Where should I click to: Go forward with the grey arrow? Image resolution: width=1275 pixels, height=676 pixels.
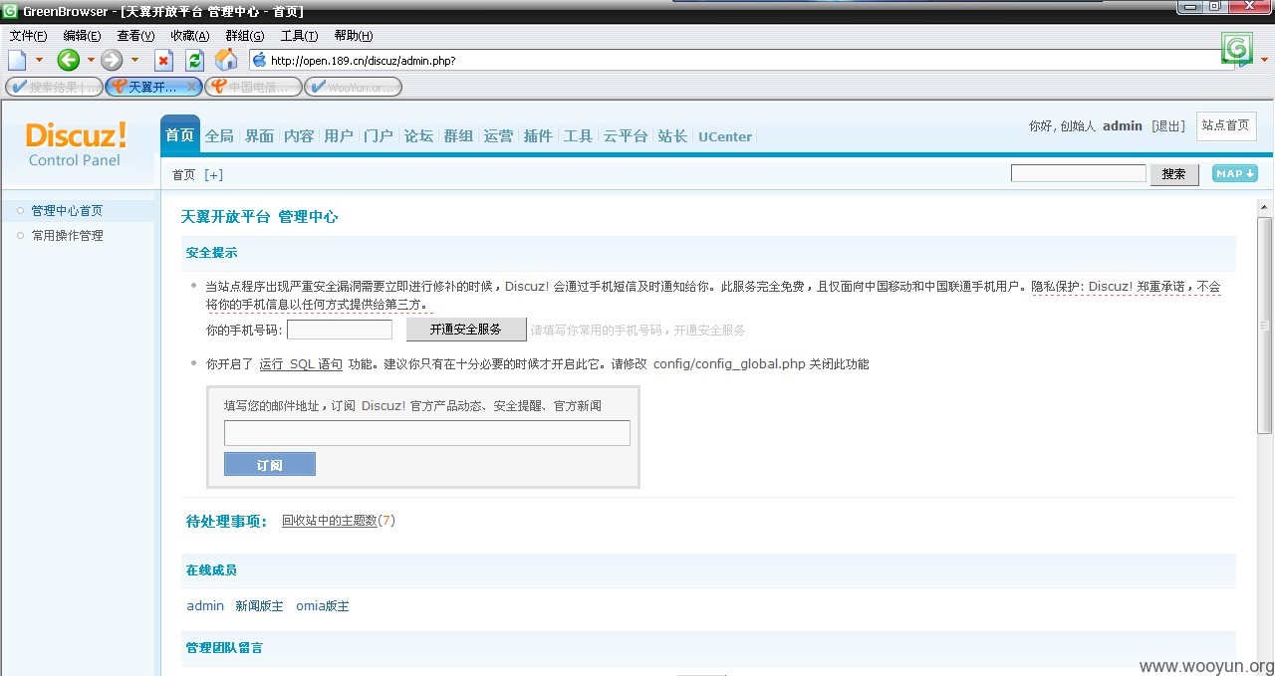112,60
